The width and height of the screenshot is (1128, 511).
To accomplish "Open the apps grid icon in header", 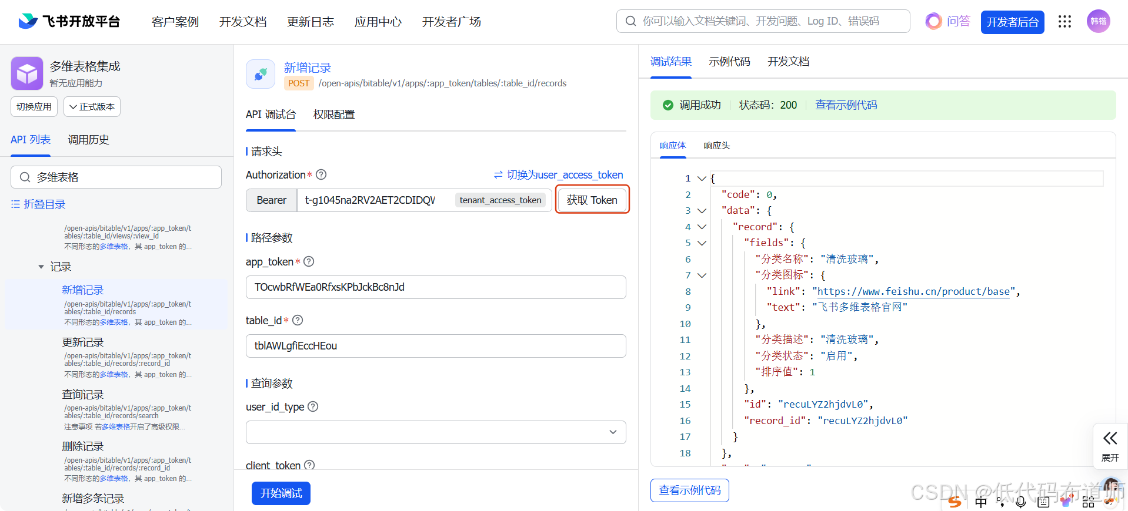I will point(1064,22).
